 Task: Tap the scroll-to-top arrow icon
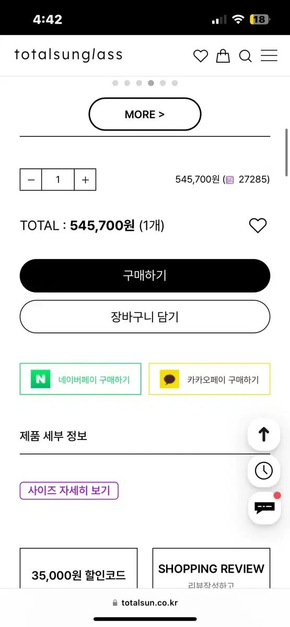(x=264, y=435)
